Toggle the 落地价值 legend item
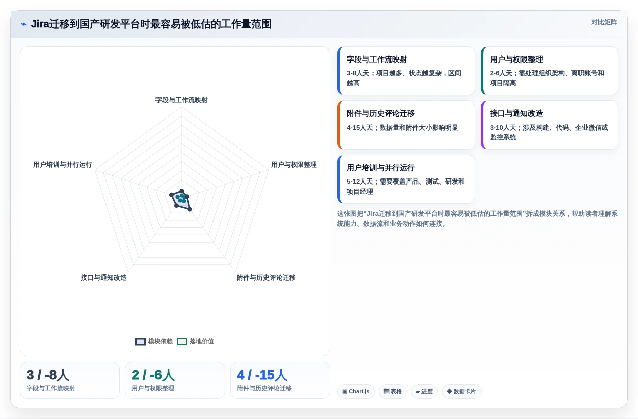638x419 pixels. [x=195, y=341]
